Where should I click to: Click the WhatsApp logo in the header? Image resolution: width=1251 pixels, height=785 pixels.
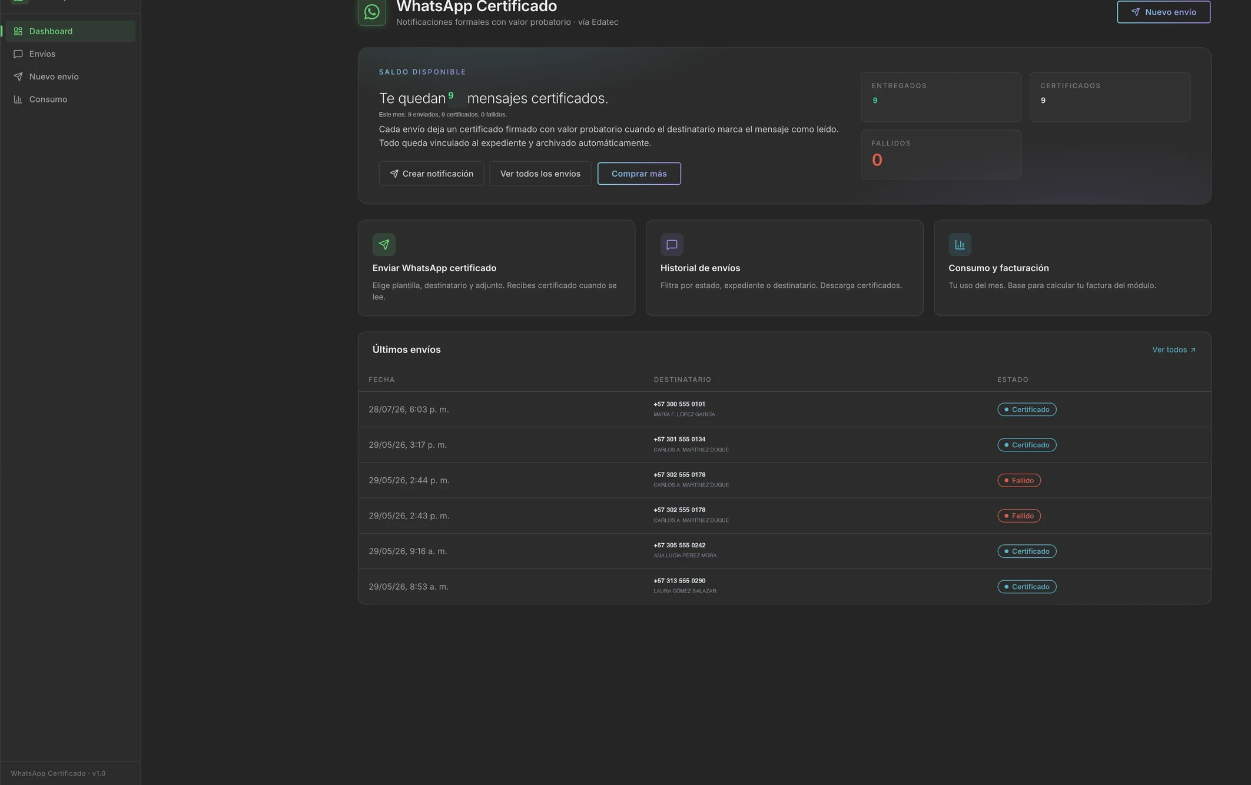point(372,12)
